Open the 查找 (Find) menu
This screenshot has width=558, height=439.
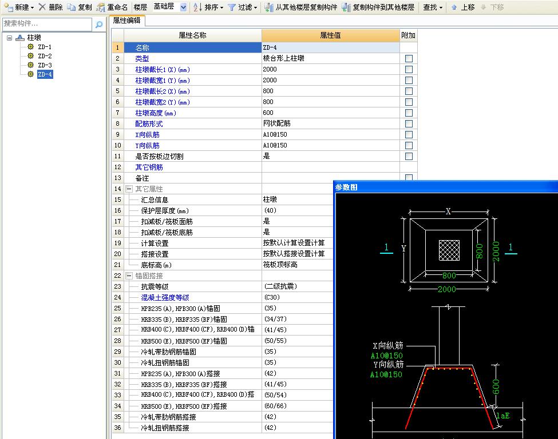click(x=433, y=7)
